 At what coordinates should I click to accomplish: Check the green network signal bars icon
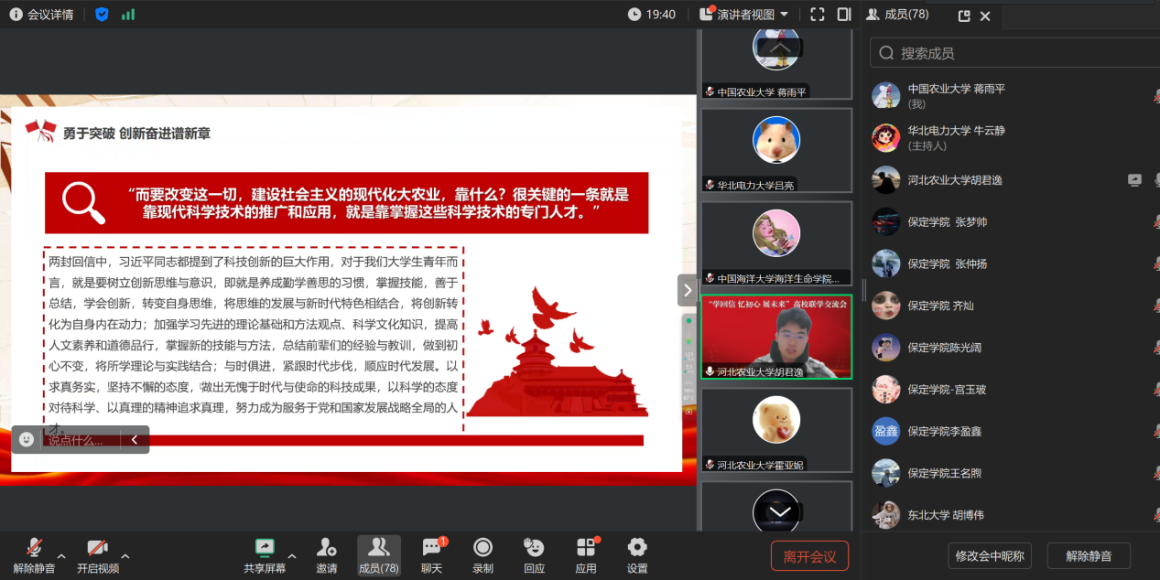128,15
